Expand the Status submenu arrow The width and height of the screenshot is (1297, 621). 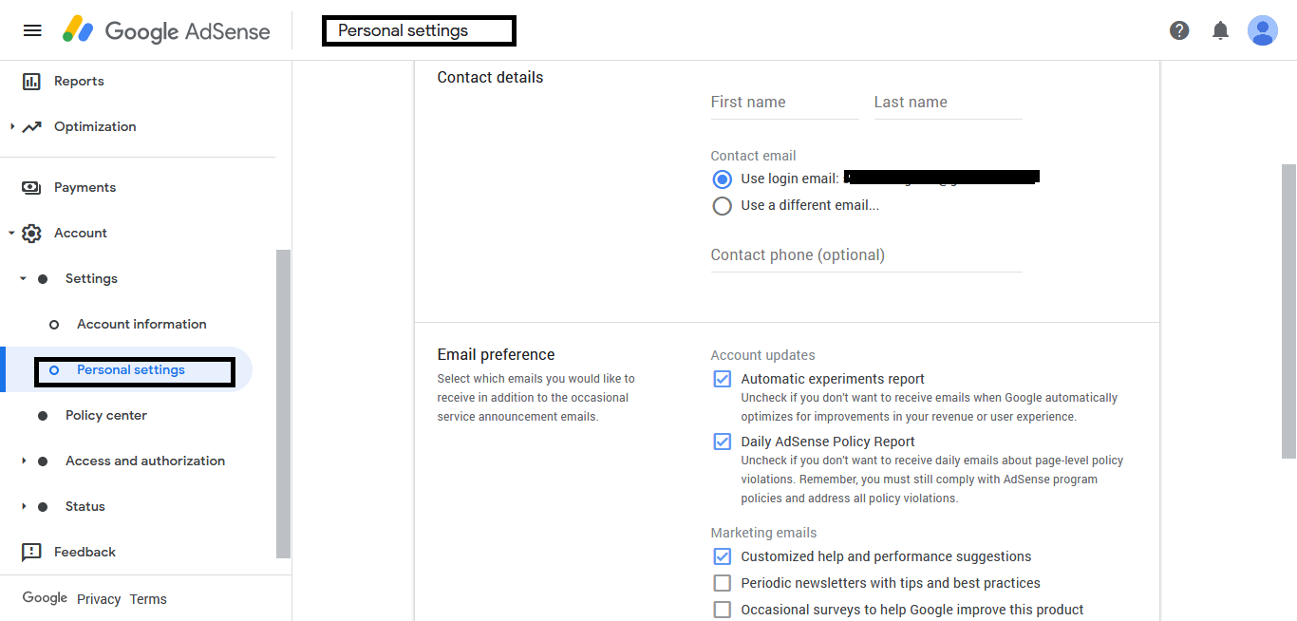coord(24,506)
